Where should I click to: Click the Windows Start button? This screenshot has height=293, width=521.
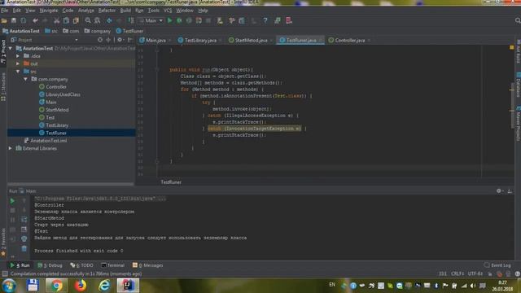[9, 286]
